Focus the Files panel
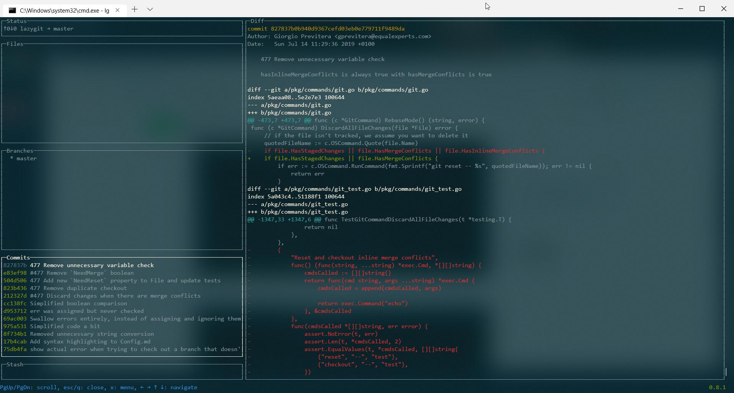 (122, 93)
